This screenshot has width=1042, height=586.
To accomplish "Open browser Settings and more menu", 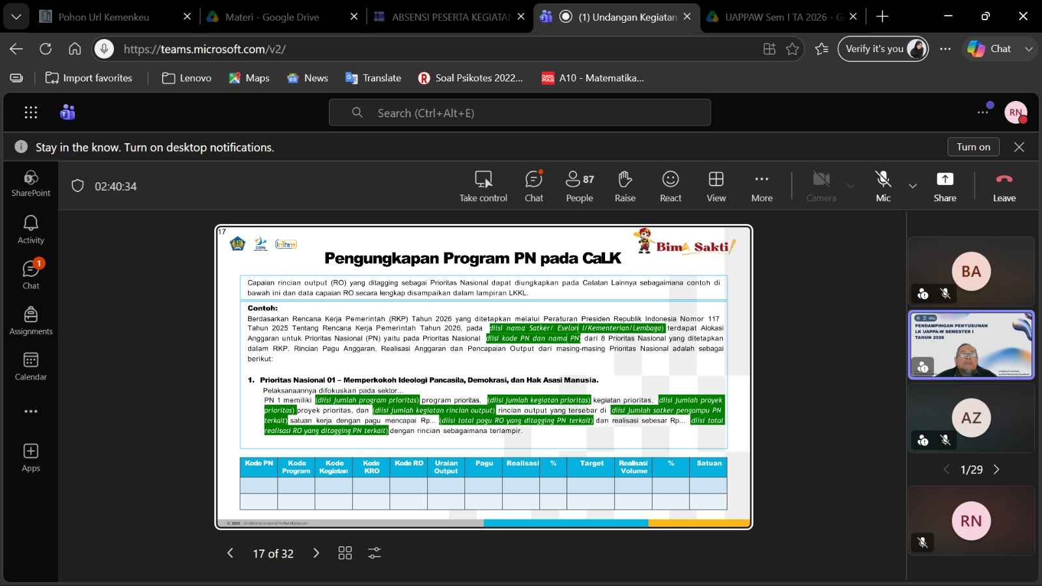I will 946,49.
